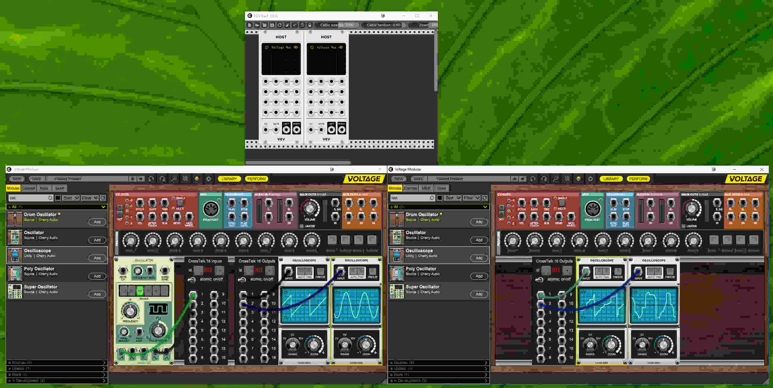Screen dimensions: 773x388
Task: Add Poly Oscillator in right Voltage Modular
Action: coord(479,276)
